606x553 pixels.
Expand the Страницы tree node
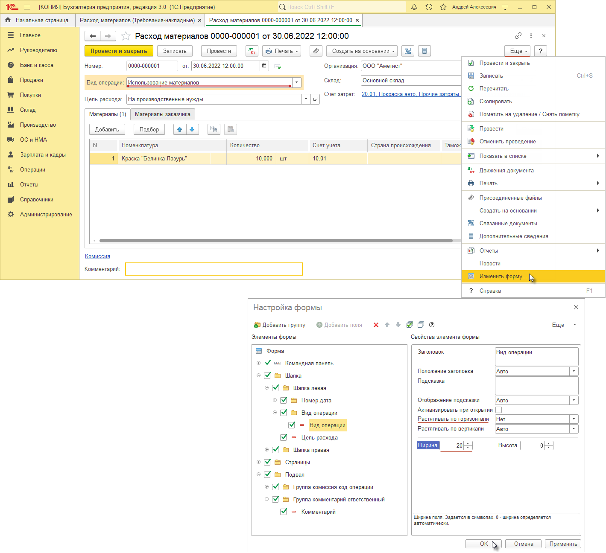click(x=258, y=462)
